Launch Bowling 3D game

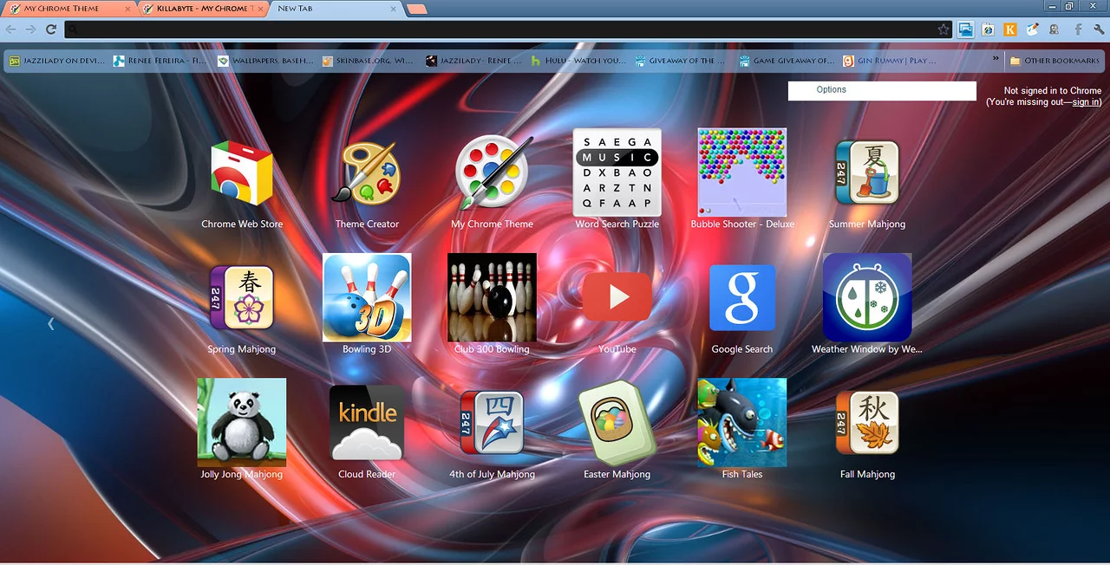pyautogui.click(x=367, y=297)
